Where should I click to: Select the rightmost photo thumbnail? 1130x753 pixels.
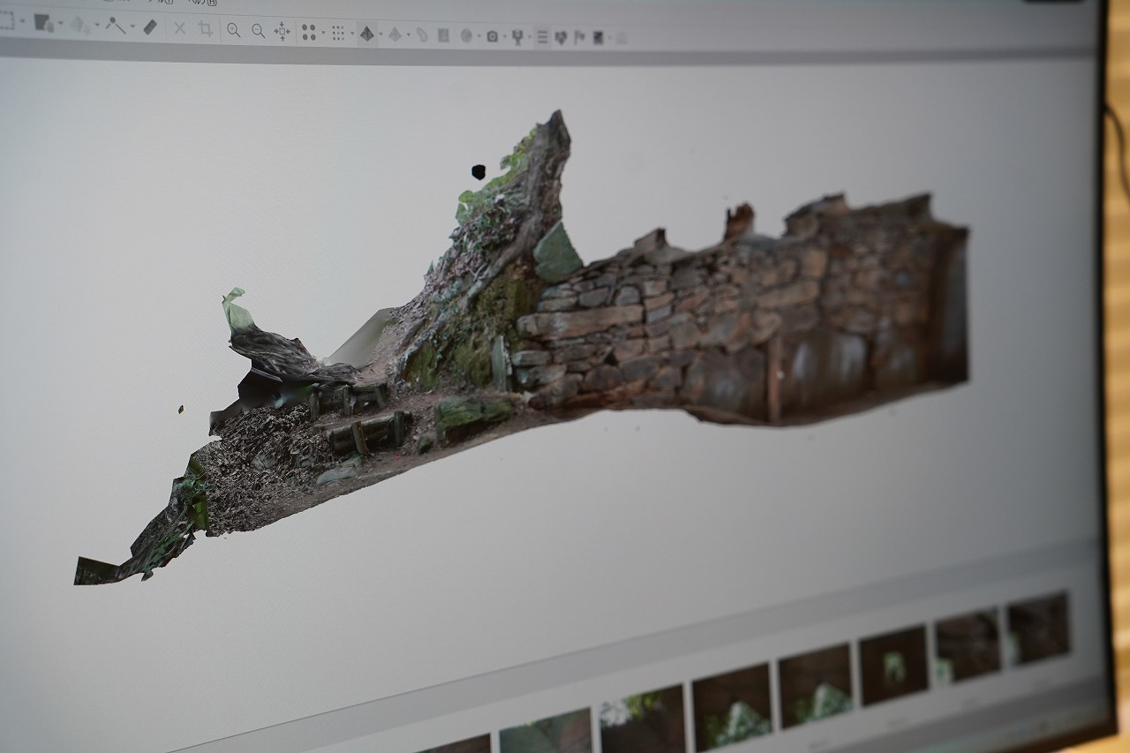tap(1038, 629)
